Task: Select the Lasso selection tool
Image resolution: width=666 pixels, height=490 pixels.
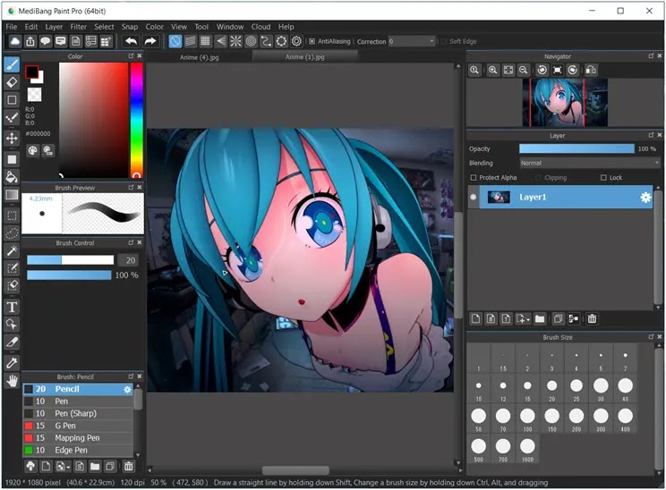Action: pyautogui.click(x=12, y=232)
